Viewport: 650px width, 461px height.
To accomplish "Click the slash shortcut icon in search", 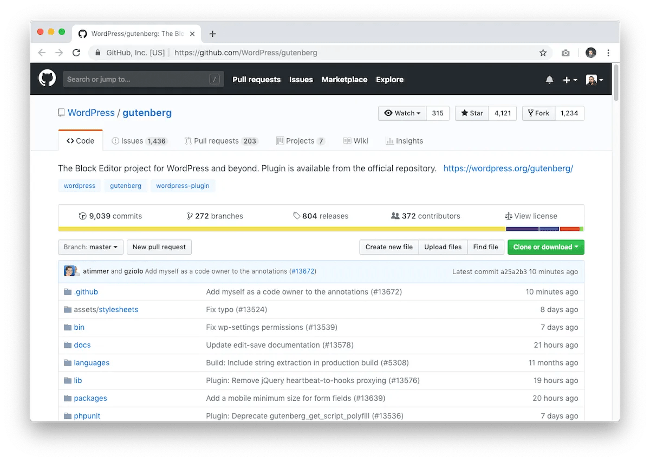I will point(214,79).
